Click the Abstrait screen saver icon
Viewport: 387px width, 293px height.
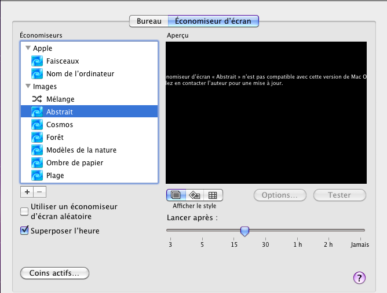(37, 112)
